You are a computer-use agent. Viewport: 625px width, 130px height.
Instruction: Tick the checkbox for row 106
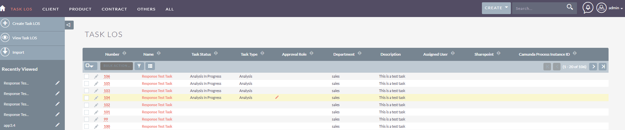(87, 76)
